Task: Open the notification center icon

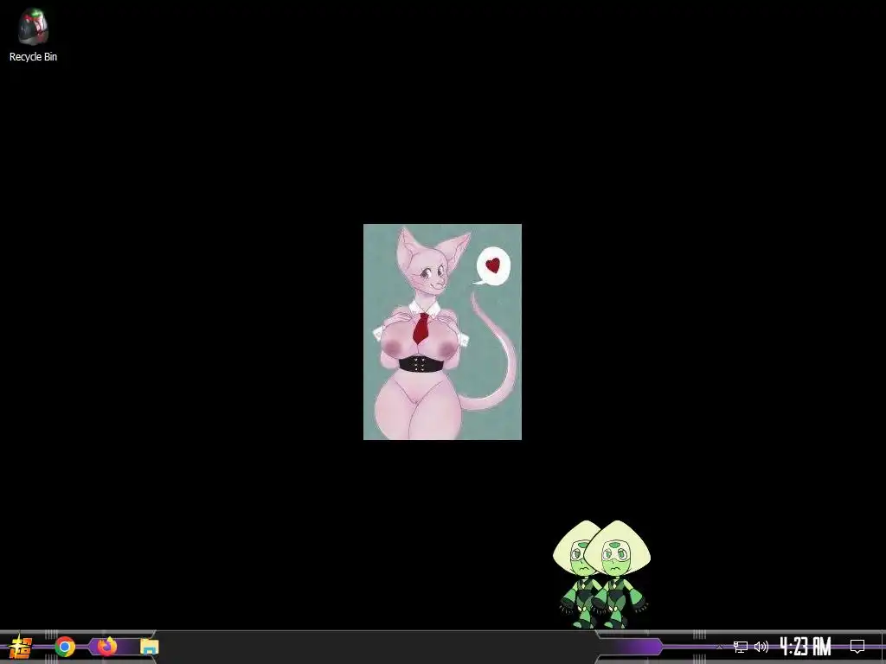Action: point(857,647)
